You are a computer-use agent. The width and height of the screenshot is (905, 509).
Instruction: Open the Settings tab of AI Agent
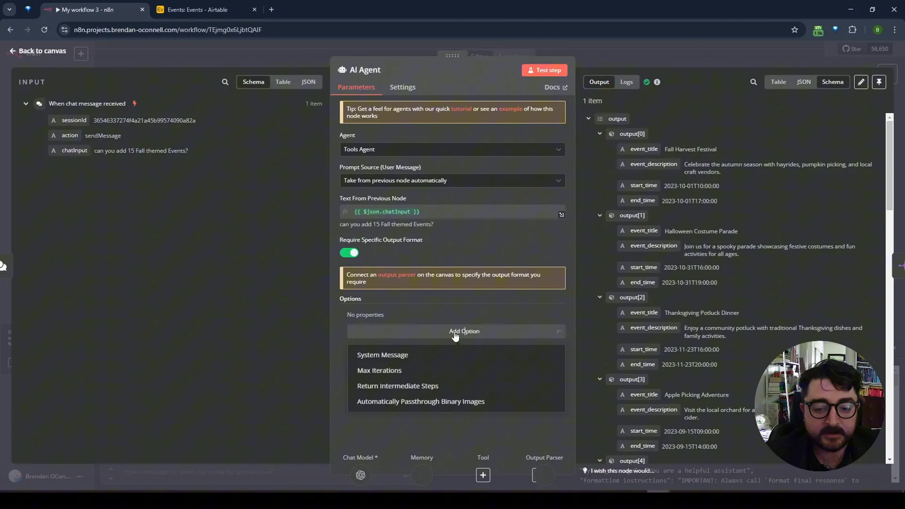[403, 87]
